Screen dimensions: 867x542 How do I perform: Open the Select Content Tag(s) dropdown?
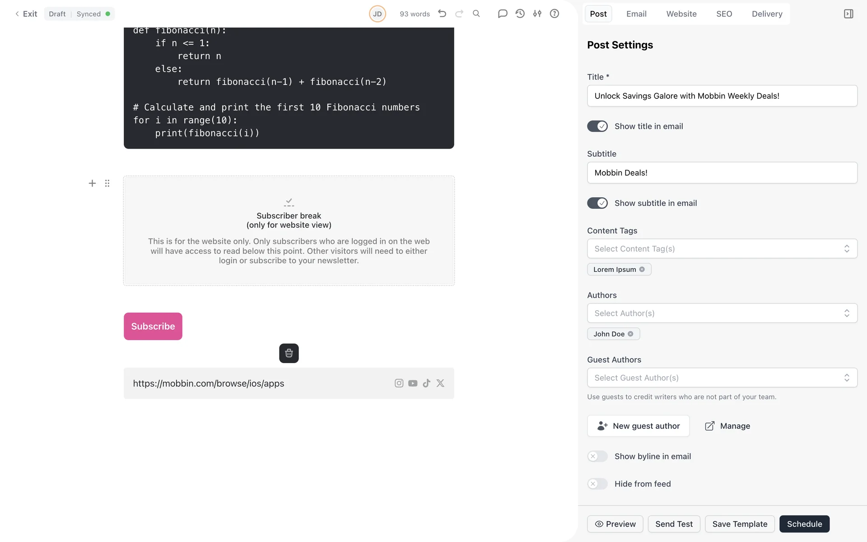coord(722,248)
